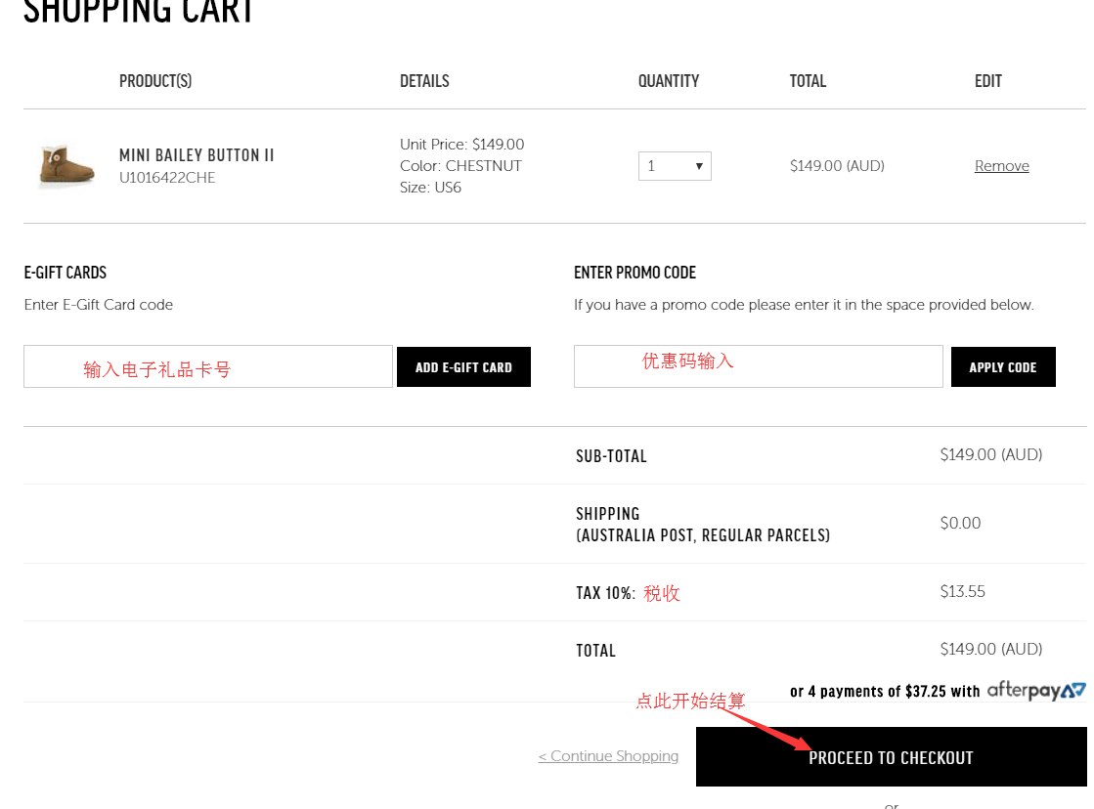
Task: Click into the promo code input box
Action: (758, 366)
